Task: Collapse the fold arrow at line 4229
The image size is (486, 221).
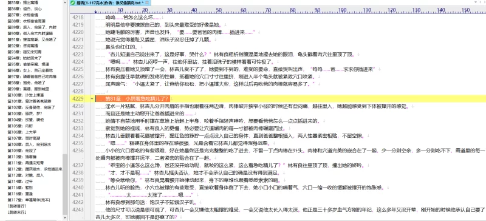Action: [92, 99]
